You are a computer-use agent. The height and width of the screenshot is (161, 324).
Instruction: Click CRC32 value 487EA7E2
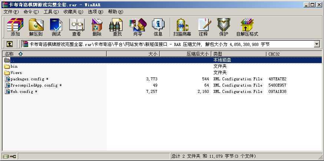click(278, 79)
